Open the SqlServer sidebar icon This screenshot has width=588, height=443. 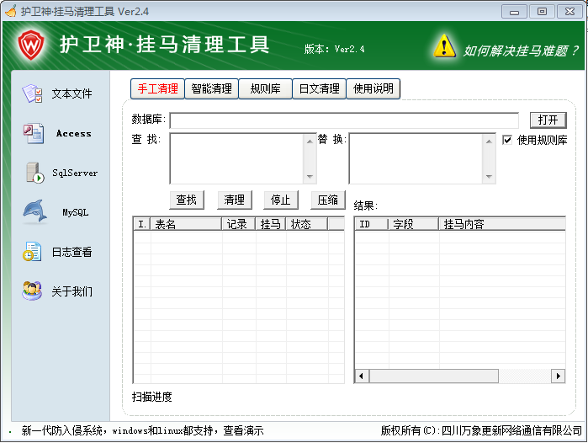click(x=34, y=173)
